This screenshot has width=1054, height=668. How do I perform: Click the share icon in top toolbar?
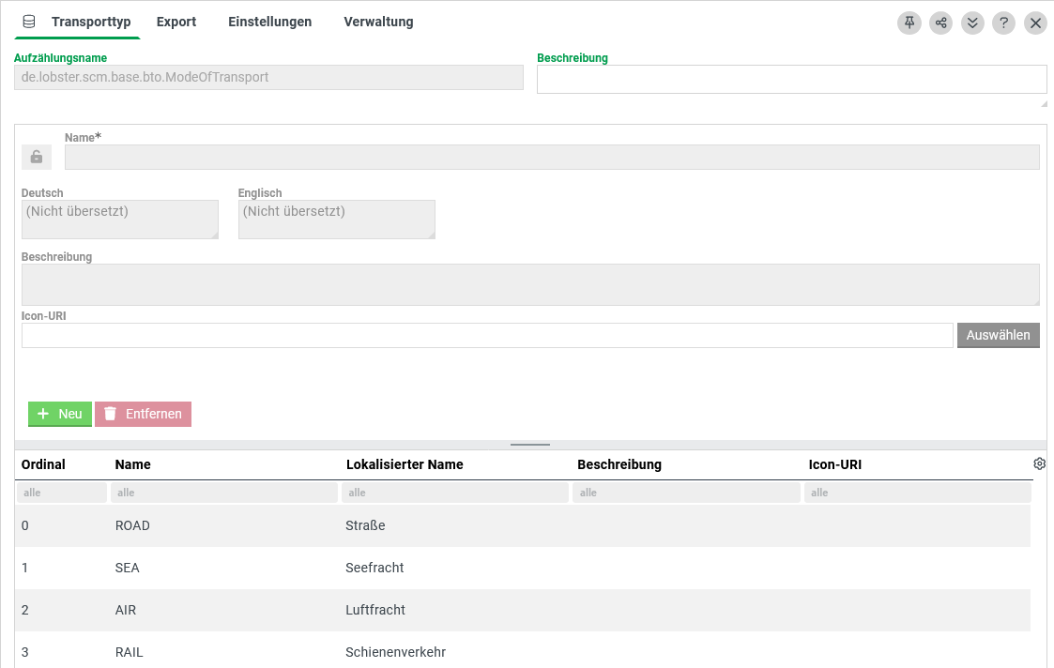tap(940, 23)
